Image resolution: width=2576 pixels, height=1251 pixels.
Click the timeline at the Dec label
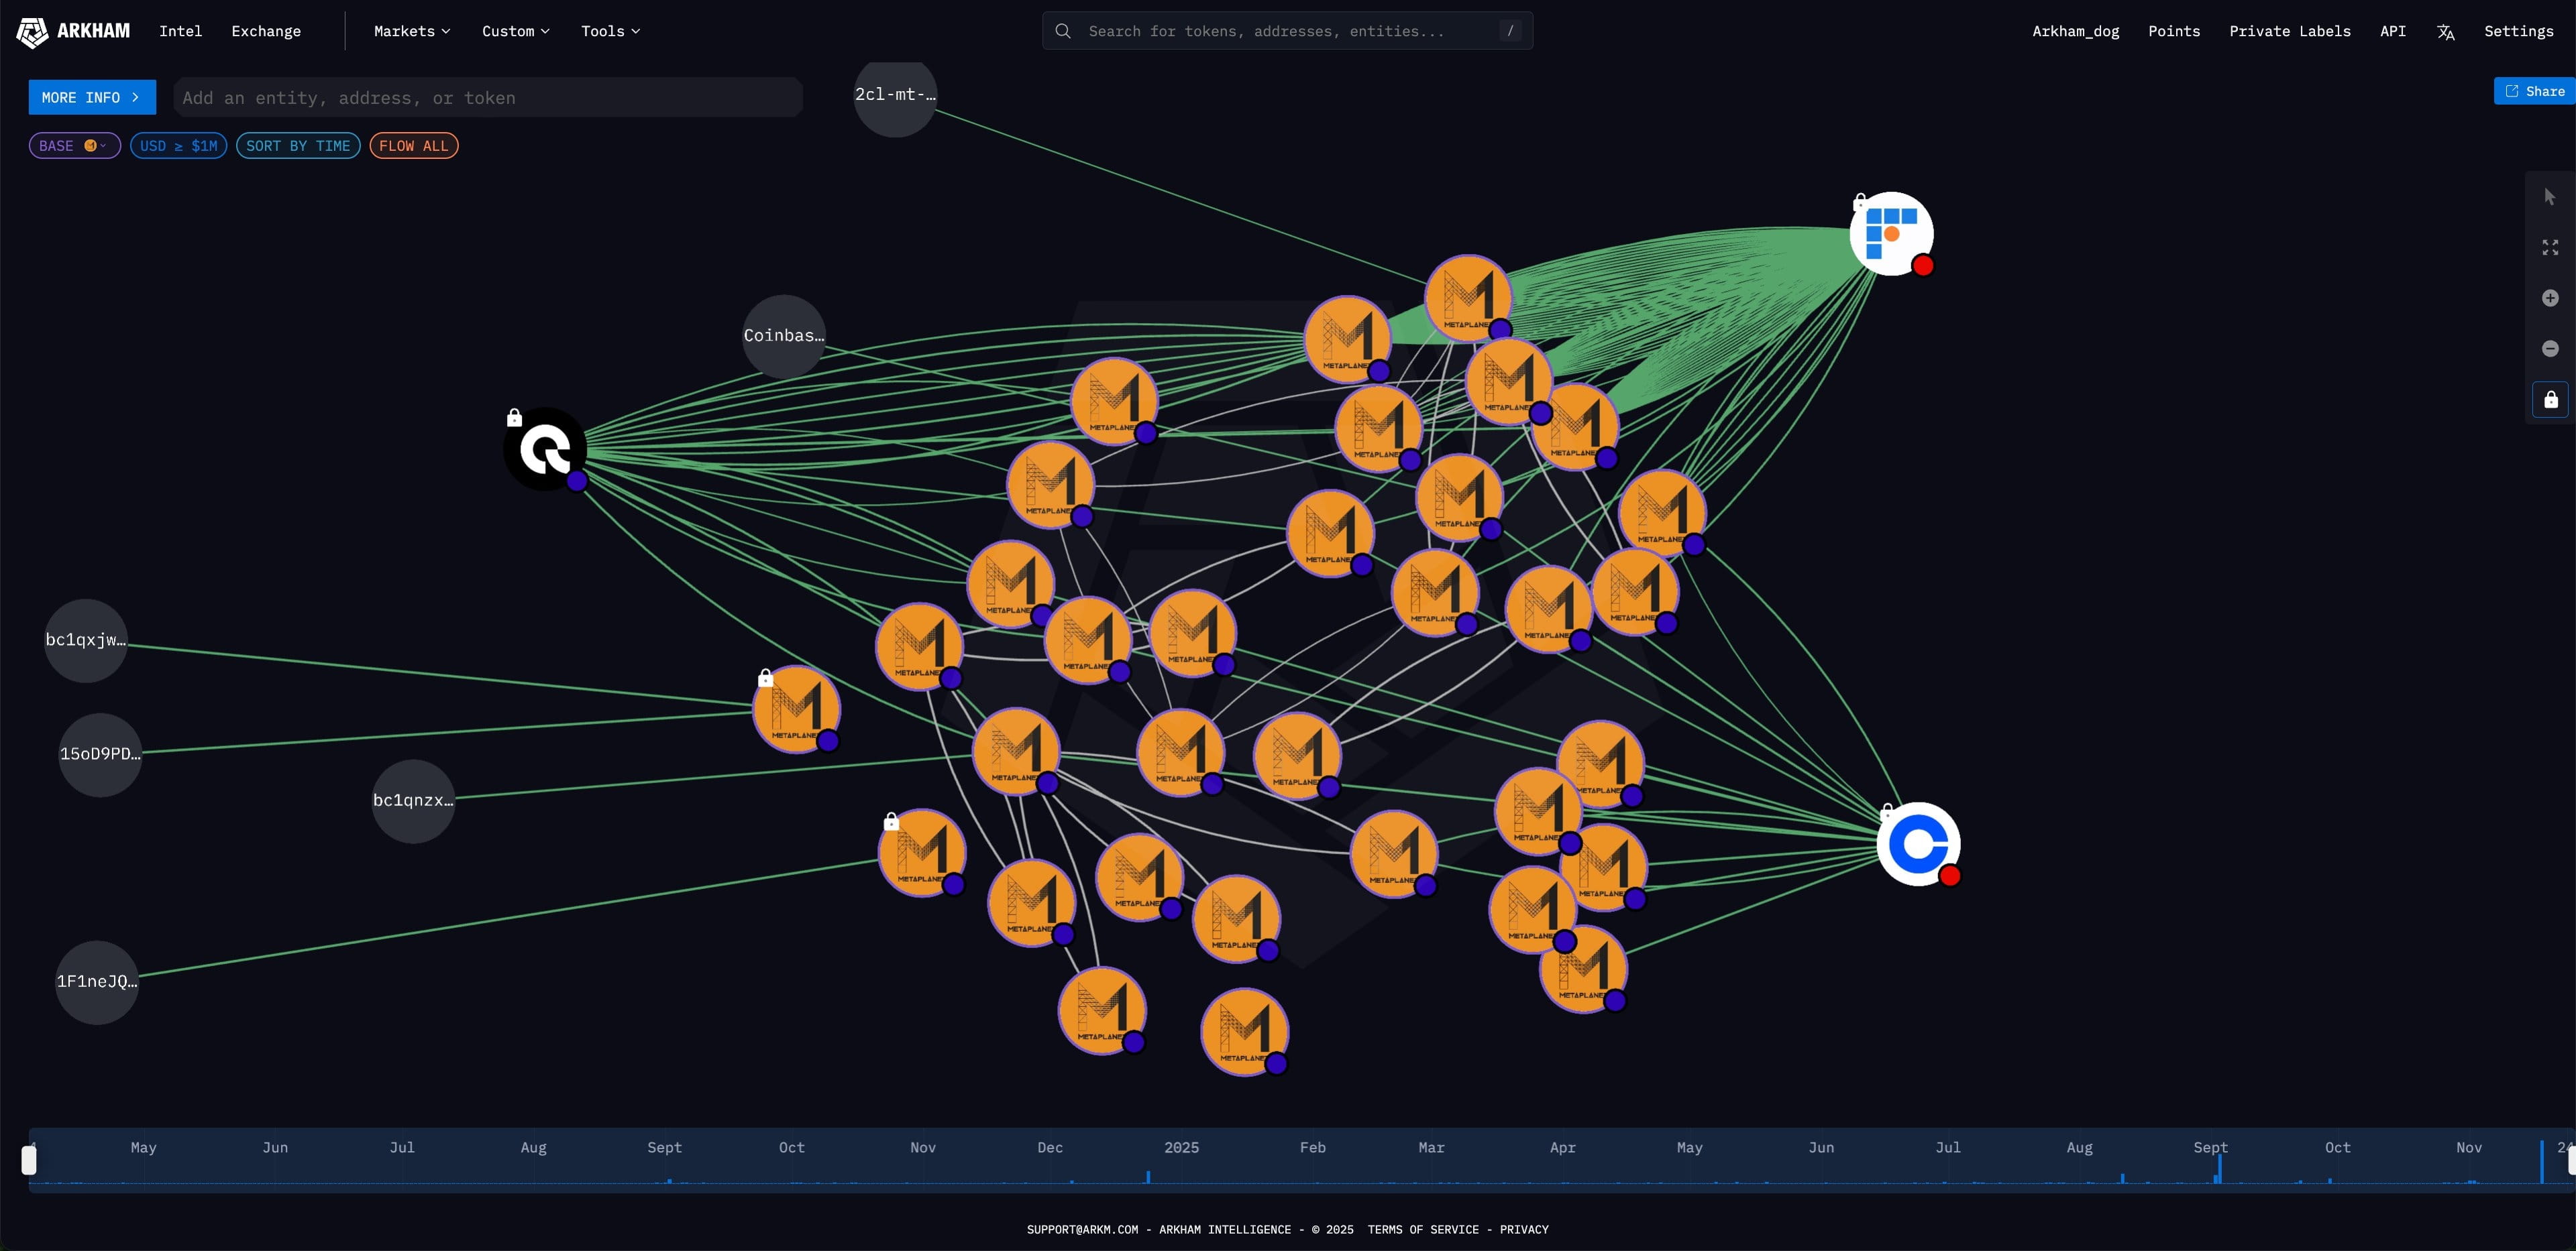(1050, 1147)
